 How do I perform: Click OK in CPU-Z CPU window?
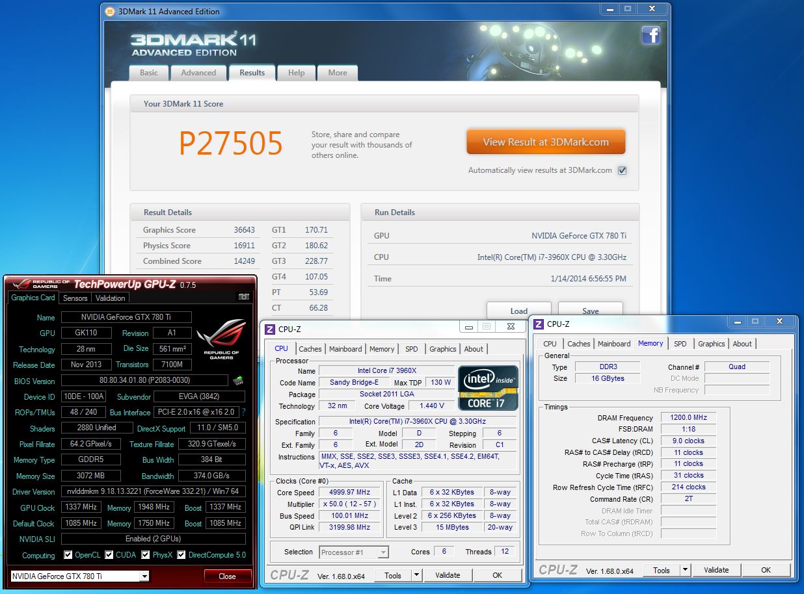pyautogui.click(x=497, y=575)
